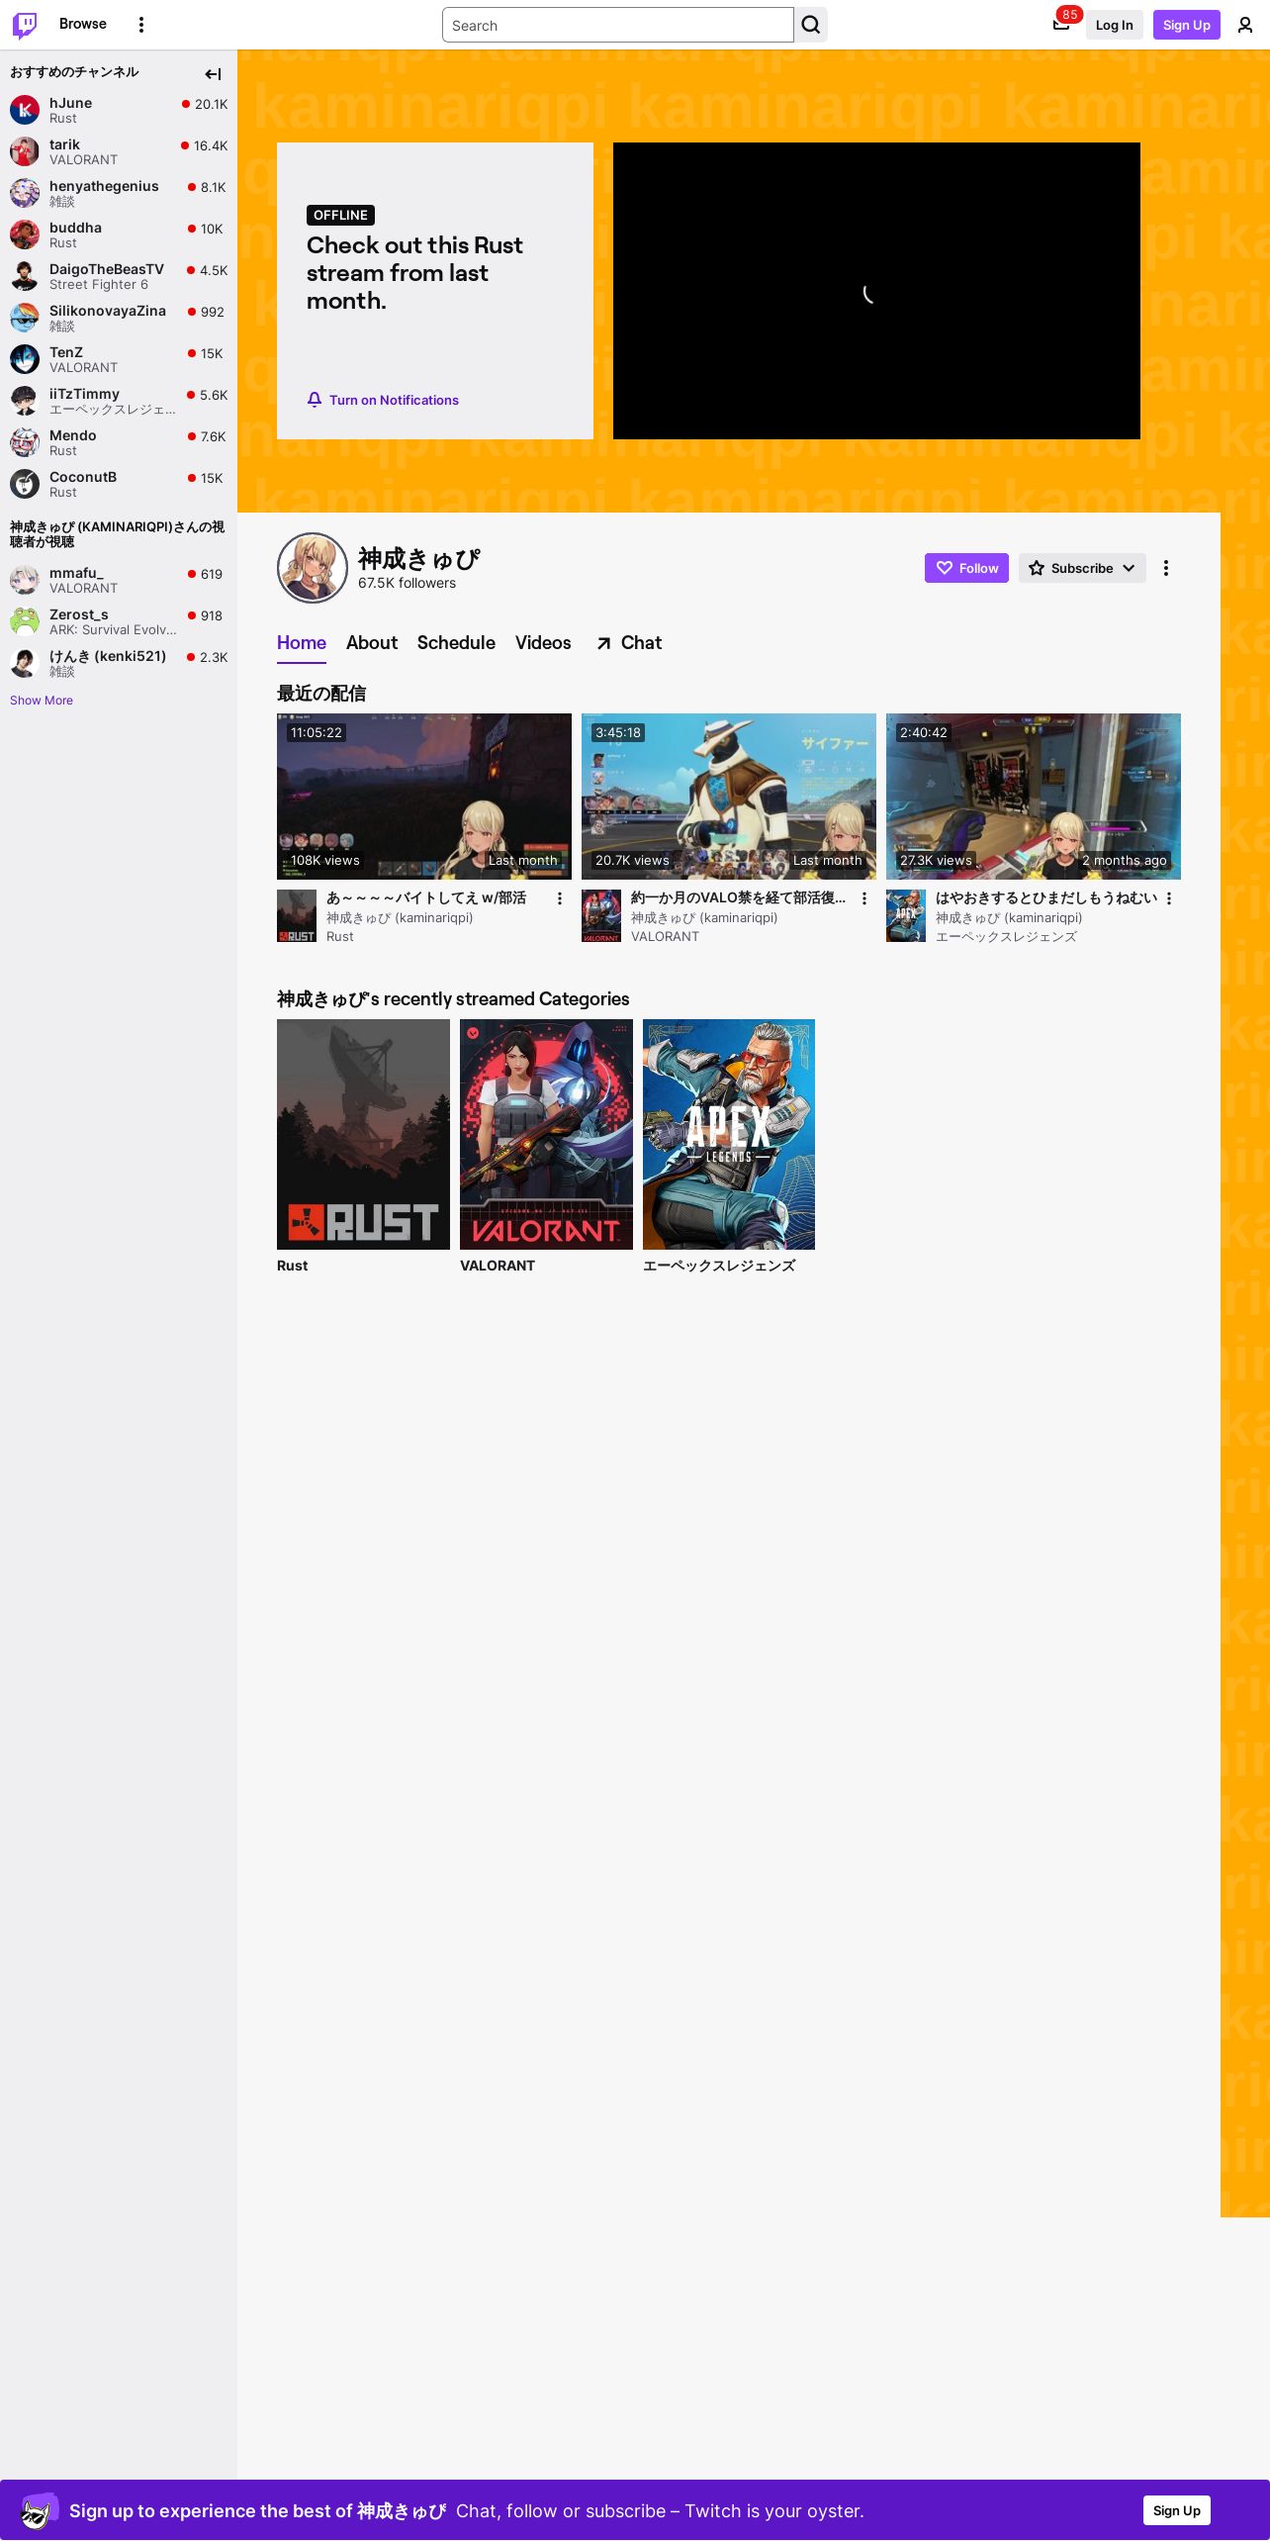Open the Schedule tab
1270x2541 pixels.
456,643
